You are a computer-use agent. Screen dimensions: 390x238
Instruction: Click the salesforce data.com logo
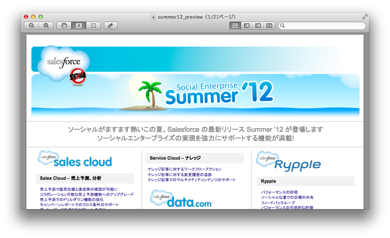181,199
